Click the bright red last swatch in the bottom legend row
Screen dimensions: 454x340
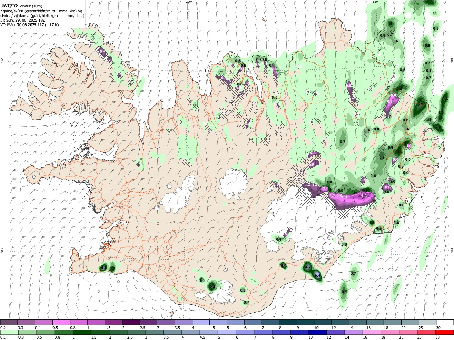[x=444, y=332]
